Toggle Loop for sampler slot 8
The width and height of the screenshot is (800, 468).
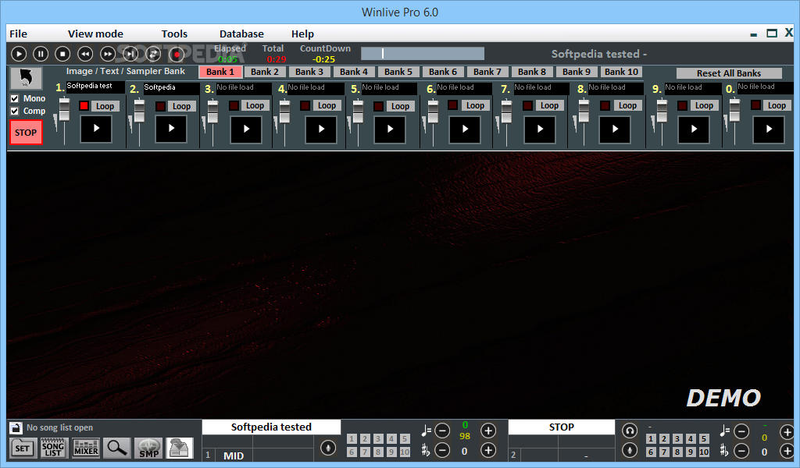[x=627, y=106]
